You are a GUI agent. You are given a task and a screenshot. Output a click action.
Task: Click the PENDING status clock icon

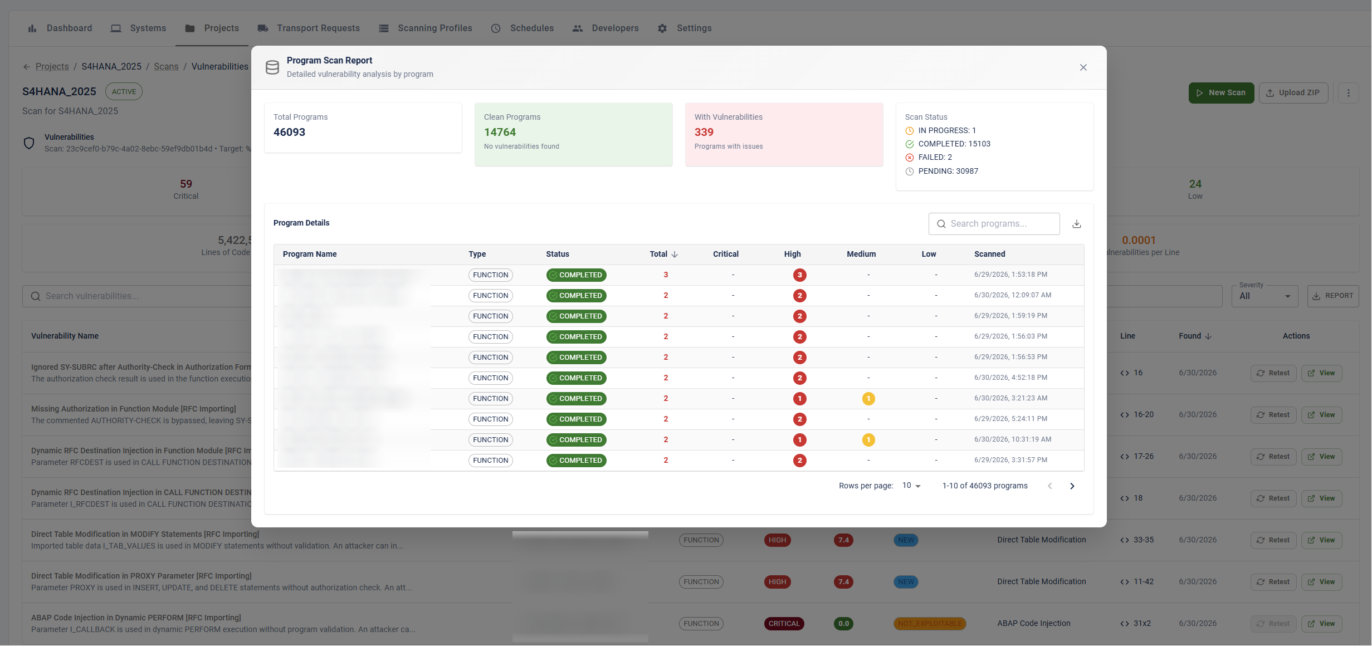pos(909,172)
